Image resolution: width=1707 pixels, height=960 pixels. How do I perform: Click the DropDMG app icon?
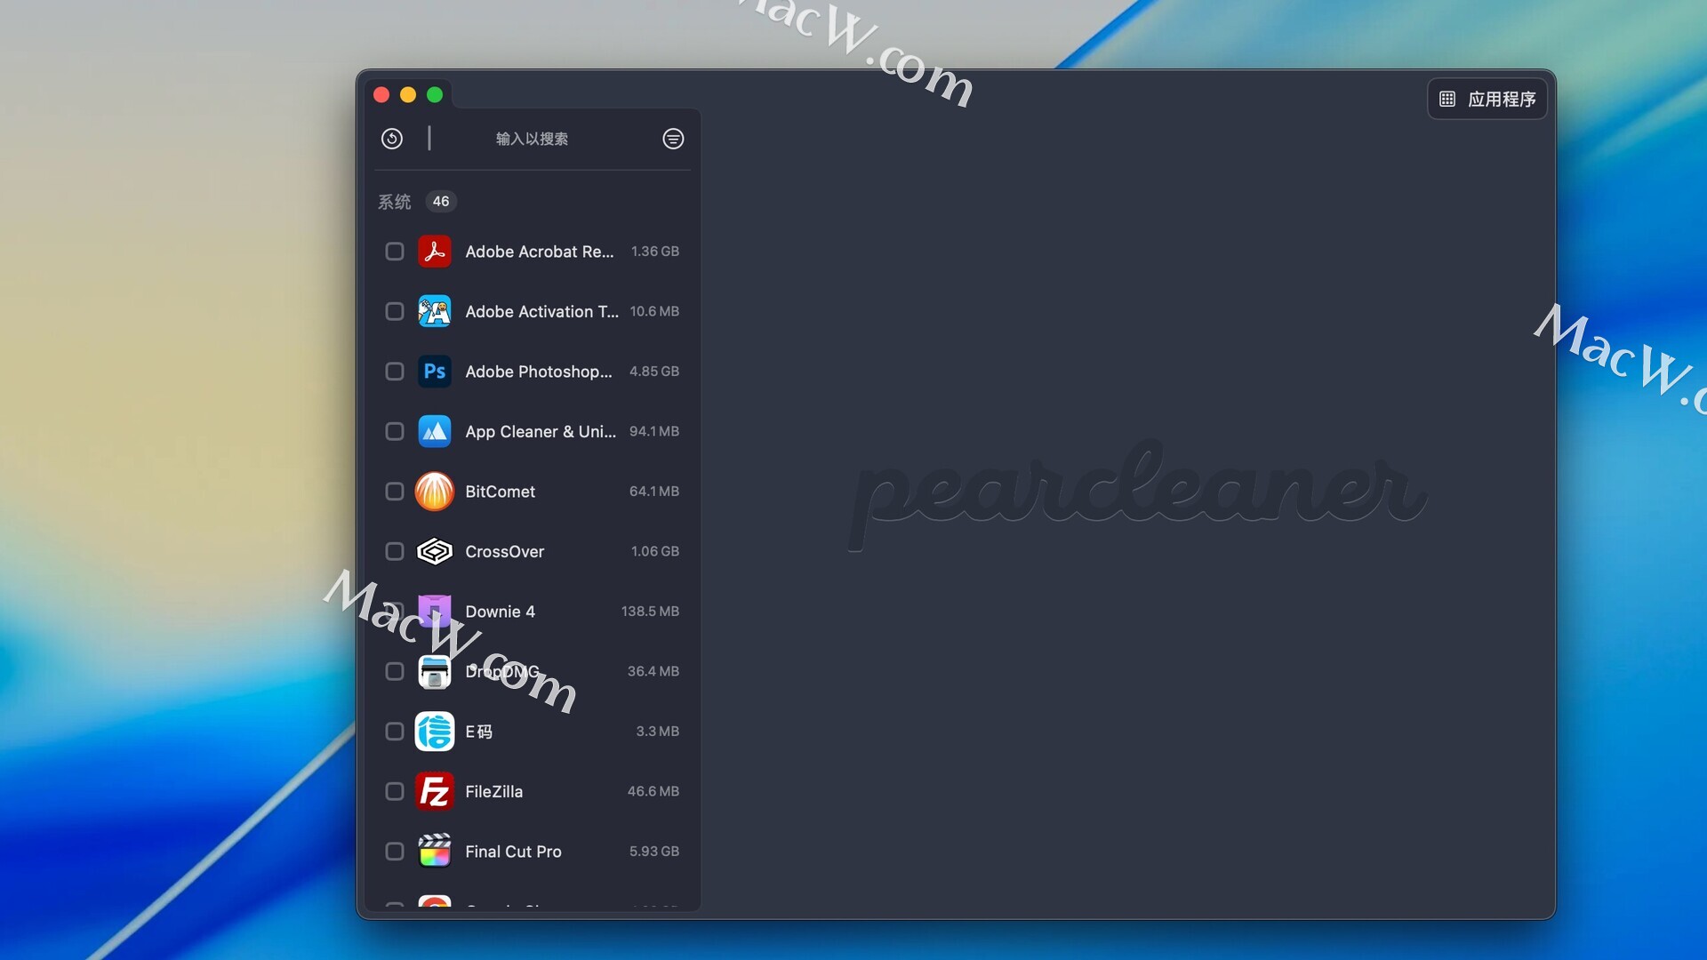coord(435,672)
